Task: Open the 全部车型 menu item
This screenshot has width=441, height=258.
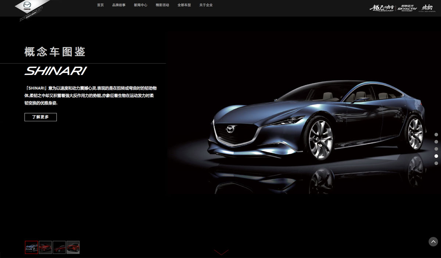Action: click(184, 5)
